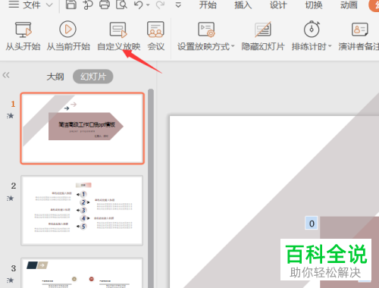
Task: Expand the 设置放映方式 dropdown arrow
Action: 233,46
